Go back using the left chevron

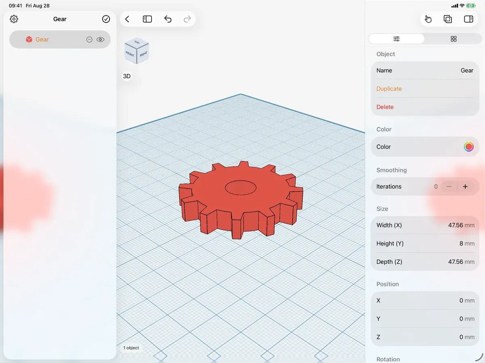coord(127,19)
